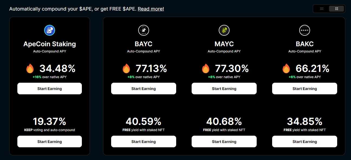Click the +16% over native APY label
The width and height of the screenshot is (351, 160).
[x=49, y=77]
